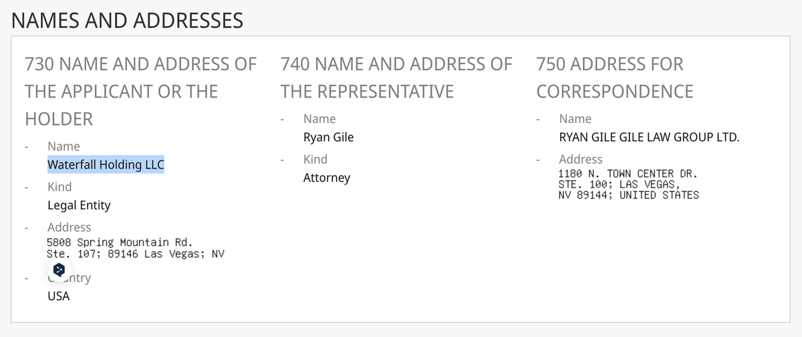This screenshot has height=337, width=802.
Task: Click the Legal Entity kind value
Action: (x=79, y=205)
